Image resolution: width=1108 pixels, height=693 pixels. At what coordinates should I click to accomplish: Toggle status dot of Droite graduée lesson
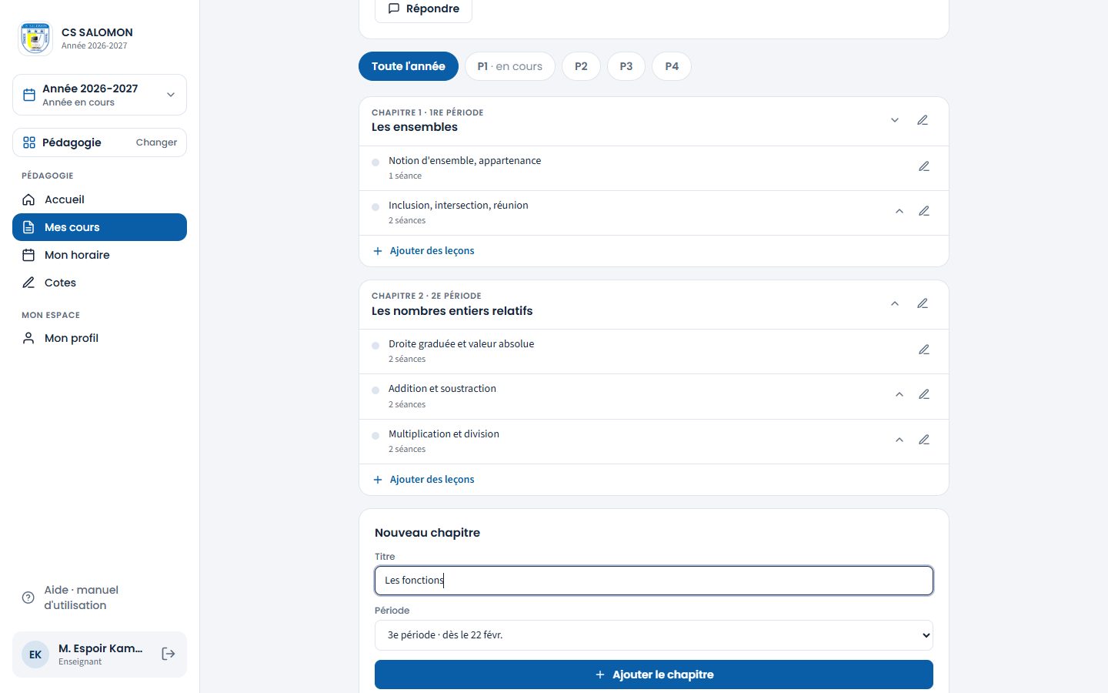[375, 346]
